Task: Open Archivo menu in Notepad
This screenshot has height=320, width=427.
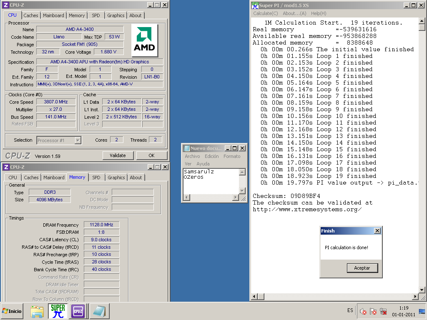Action: click(192, 156)
